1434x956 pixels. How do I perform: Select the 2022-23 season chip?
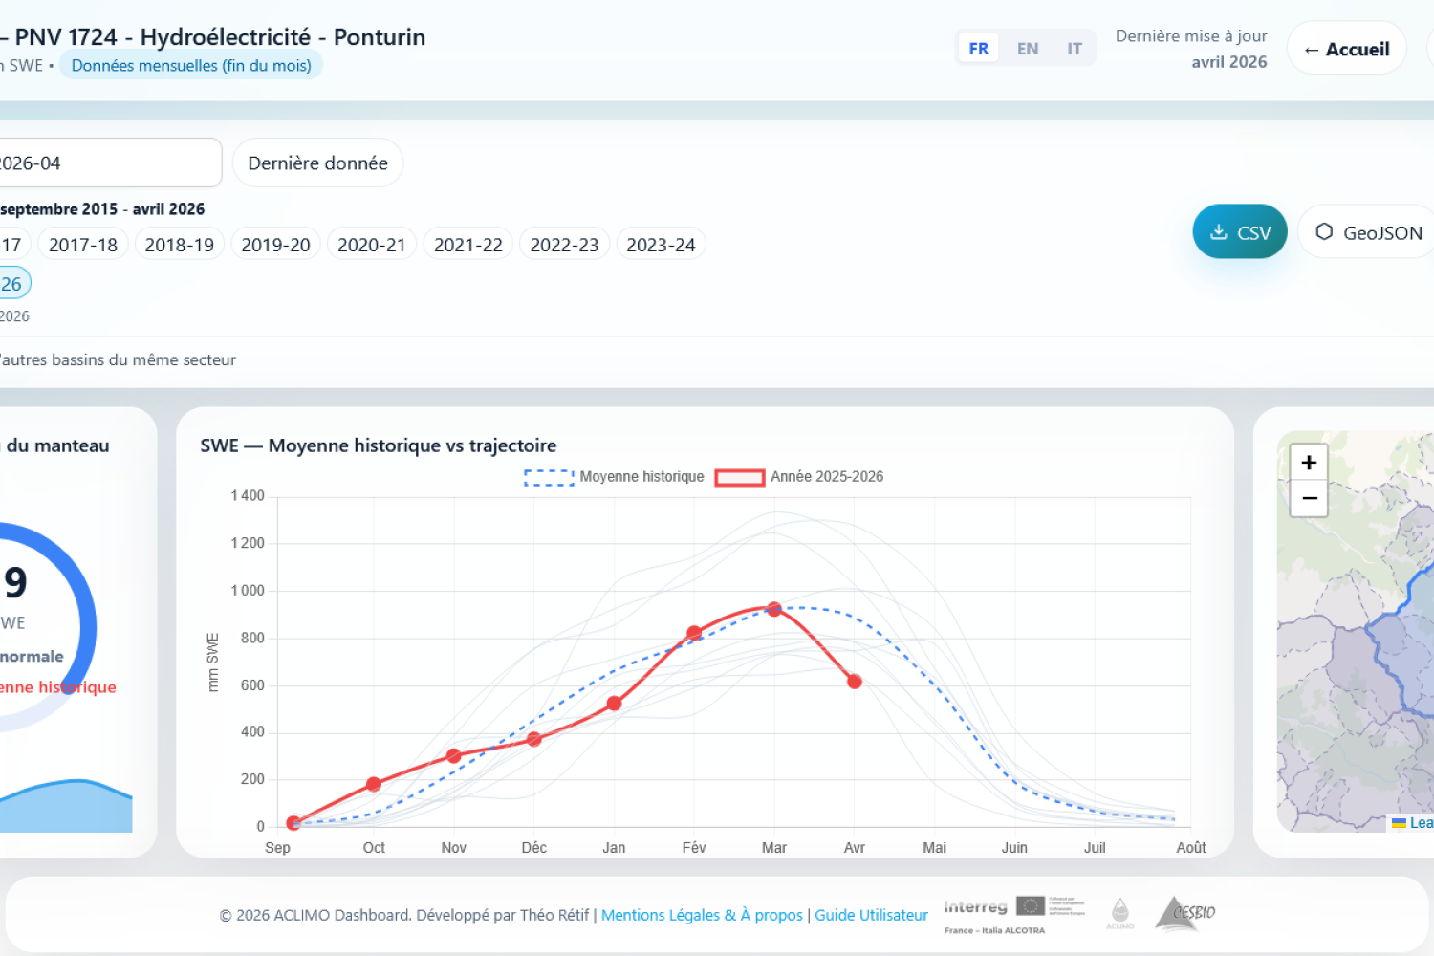pos(564,245)
